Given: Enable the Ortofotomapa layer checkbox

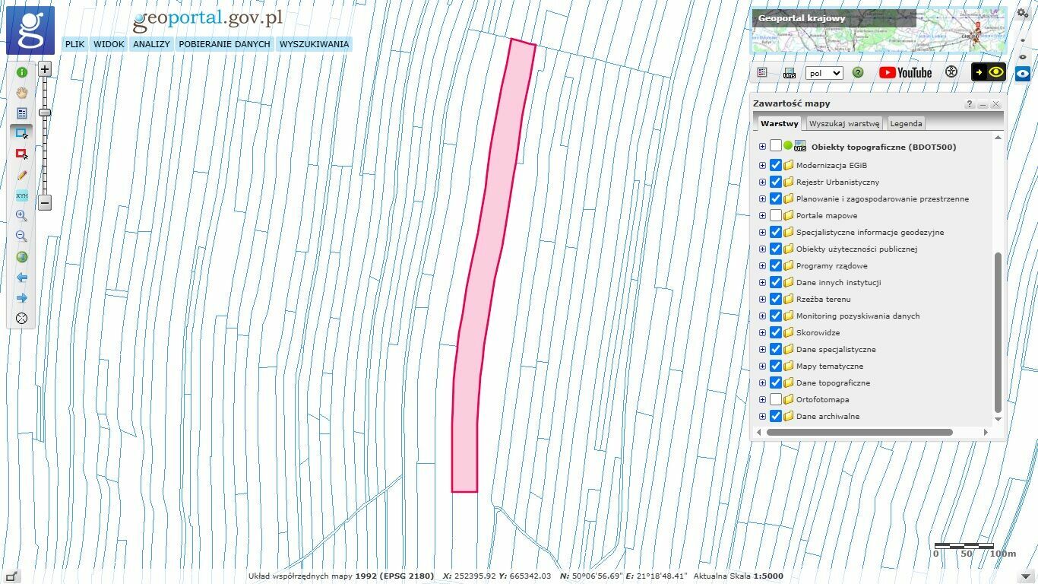Looking at the screenshot, I should (x=775, y=399).
